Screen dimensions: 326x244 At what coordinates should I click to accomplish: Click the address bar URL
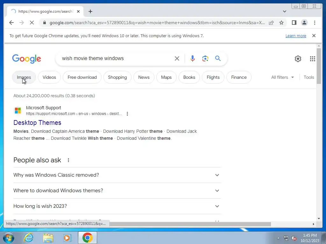[157, 23]
